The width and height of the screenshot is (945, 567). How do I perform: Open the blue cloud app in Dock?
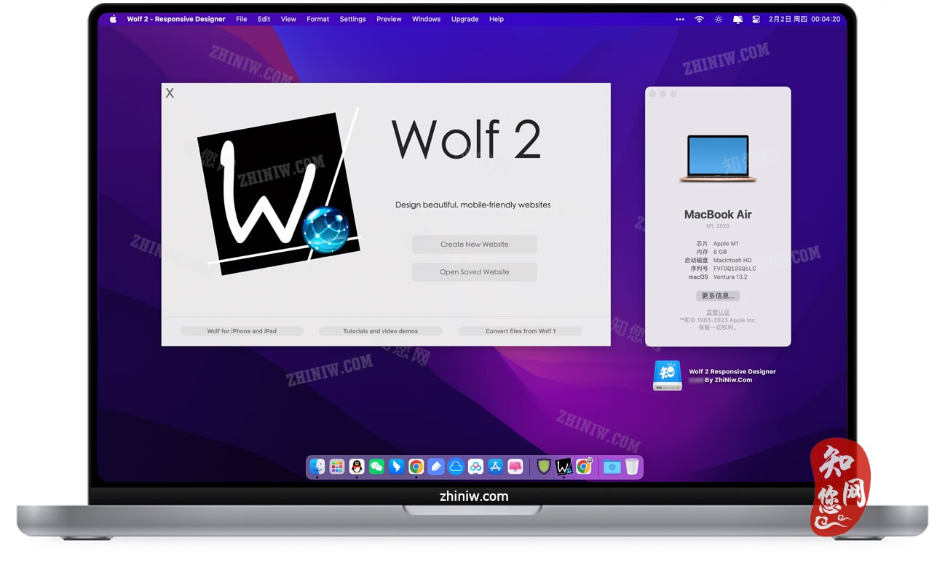click(x=456, y=467)
